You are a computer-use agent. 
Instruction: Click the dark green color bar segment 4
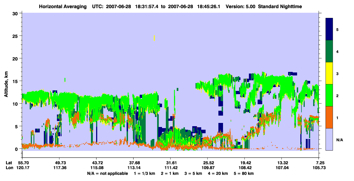coord(329,51)
